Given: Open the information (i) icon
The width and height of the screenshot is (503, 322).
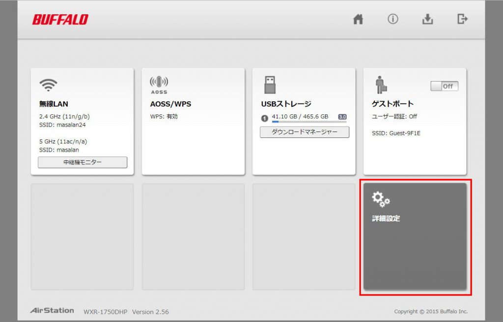Looking at the screenshot, I should 392,19.
